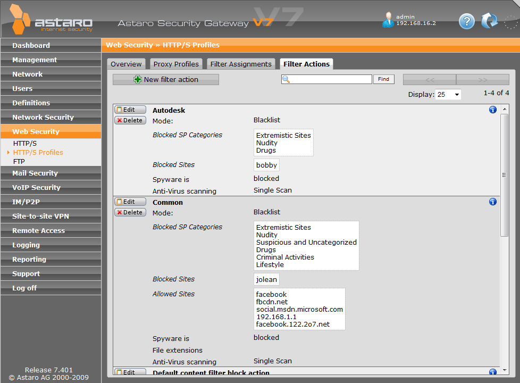This screenshot has height=383, width=520.
Task: Click the loading spinner icon in header
Action: click(x=510, y=22)
